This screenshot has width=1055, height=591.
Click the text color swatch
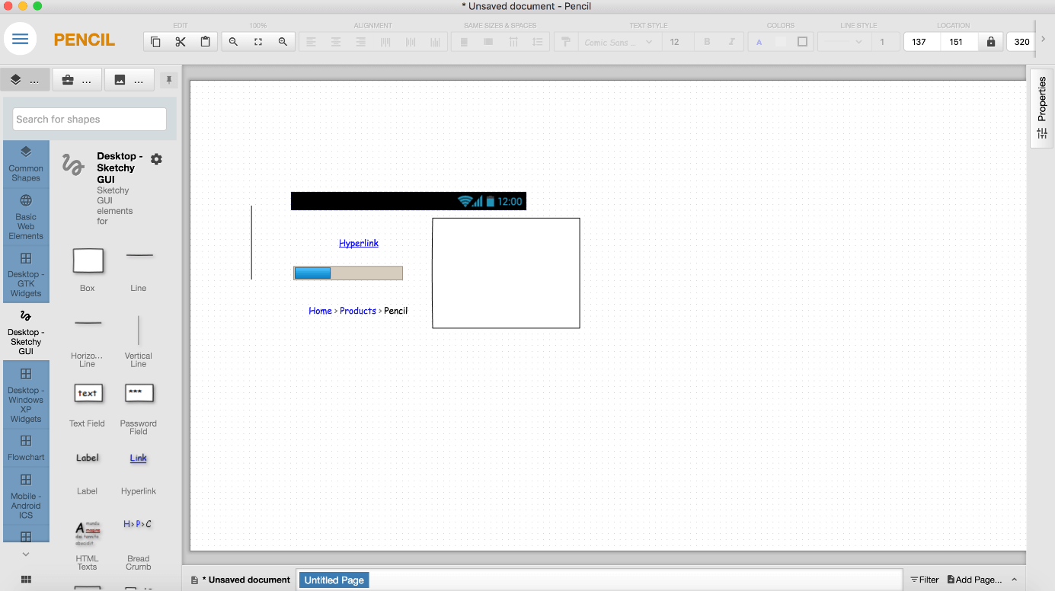coord(759,42)
